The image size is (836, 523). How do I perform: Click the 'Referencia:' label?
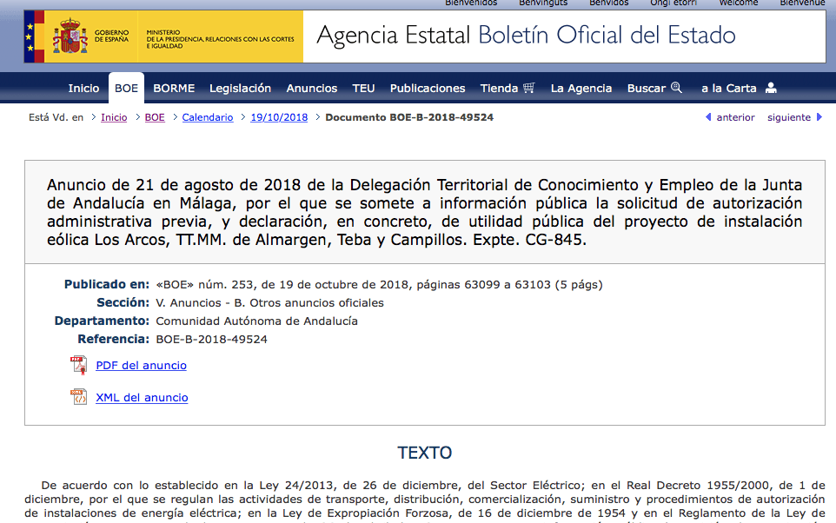click(114, 339)
